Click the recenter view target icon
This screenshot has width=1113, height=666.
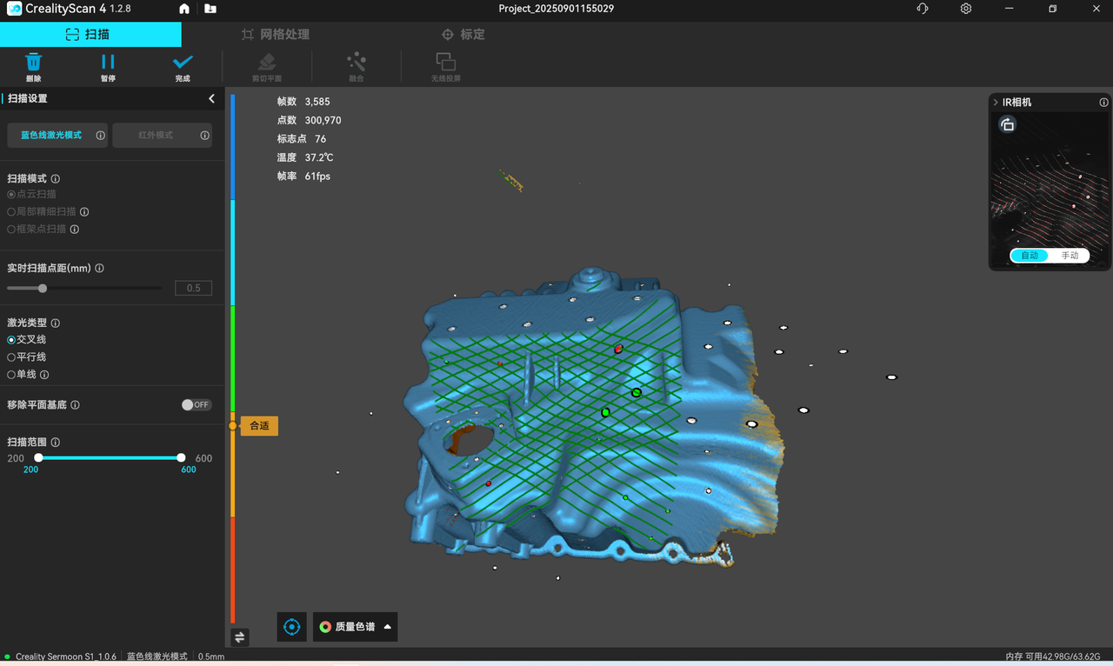click(x=292, y=627)
